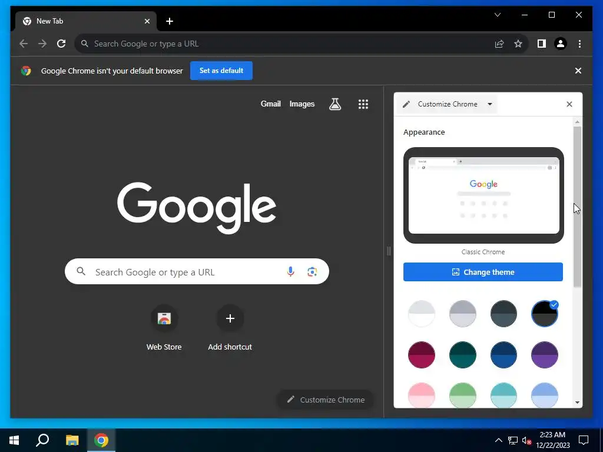Viewport: 603px width, 452px height.
Task: Open a new tab with plus icon
Action: [170, 21]
